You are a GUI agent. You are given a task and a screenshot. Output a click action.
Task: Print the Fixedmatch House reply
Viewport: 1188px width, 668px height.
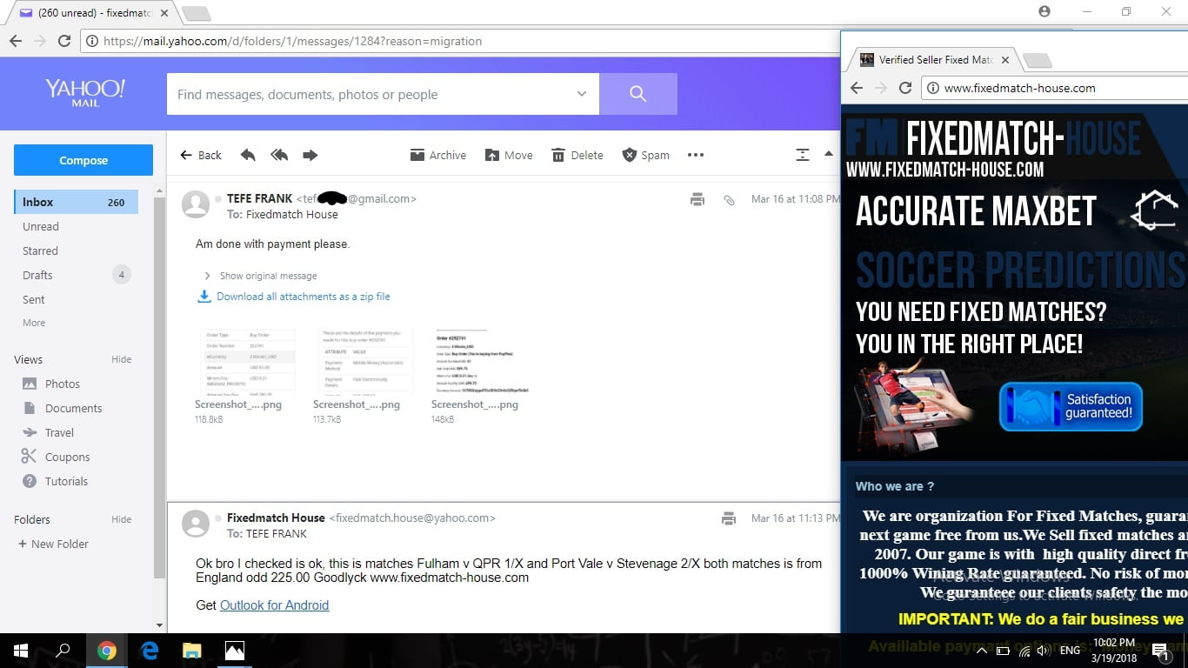[x=729, y=518]
